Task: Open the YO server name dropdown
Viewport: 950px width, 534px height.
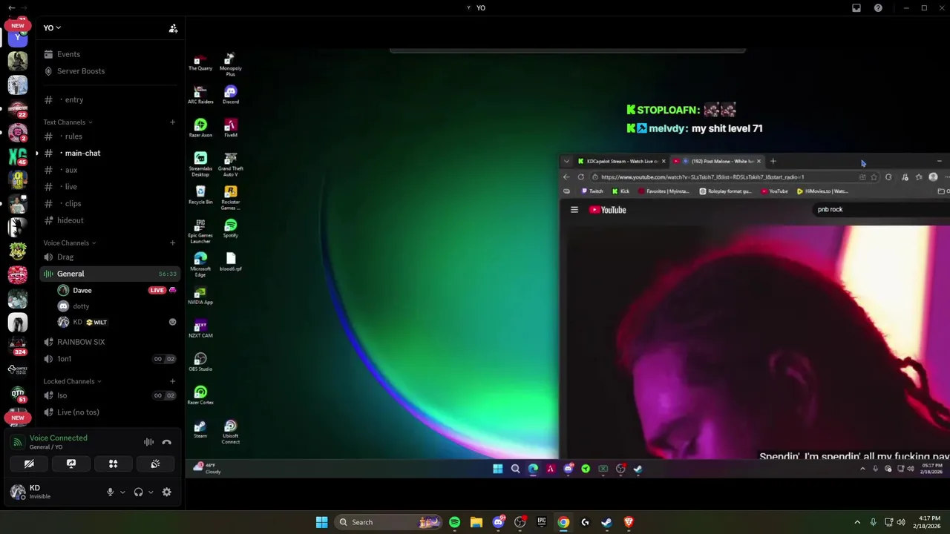Action: pos(52,27)
